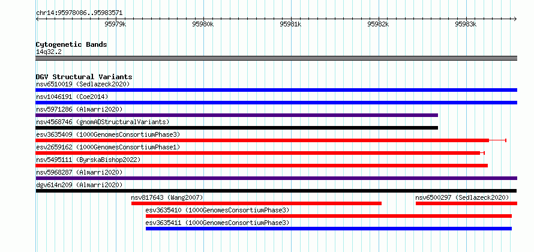534x252 pixels.
Task: Click the 95982k ruler mark
Action: click(x=379, y=24)
